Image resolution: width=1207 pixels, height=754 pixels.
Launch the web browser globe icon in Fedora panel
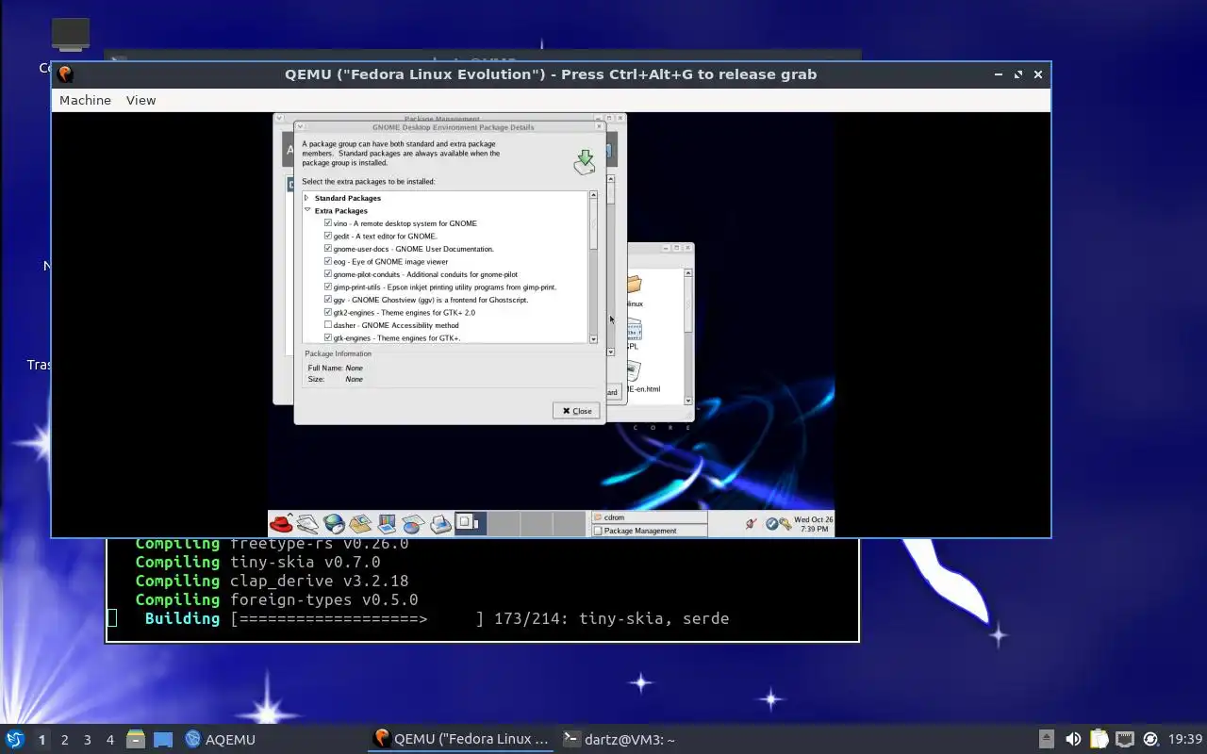(x=334, y=524)
